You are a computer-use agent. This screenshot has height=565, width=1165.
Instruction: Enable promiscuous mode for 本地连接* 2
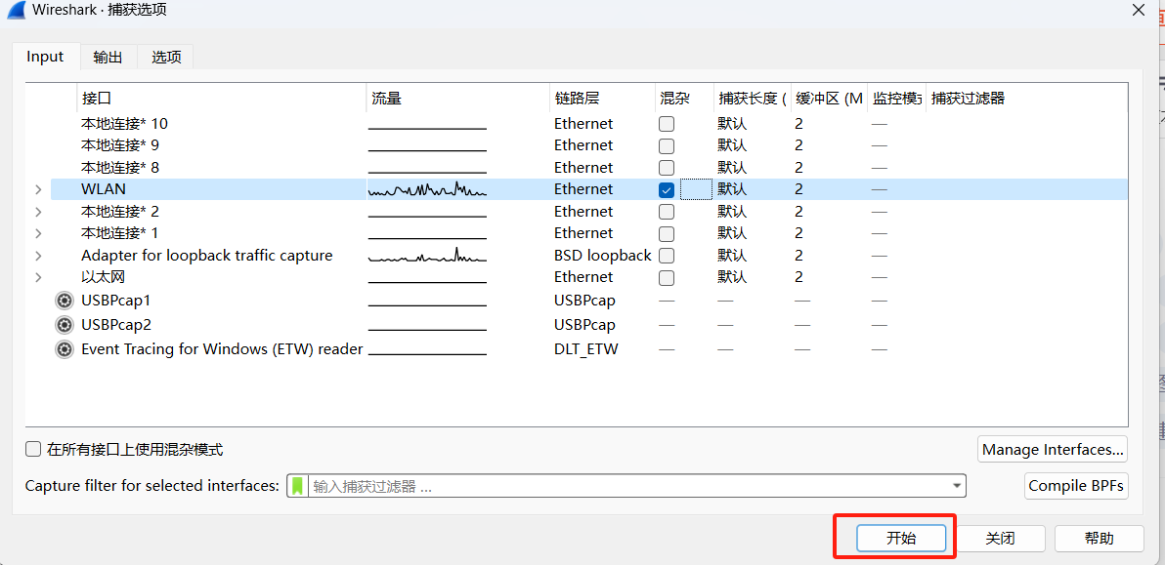pos(667,212)
